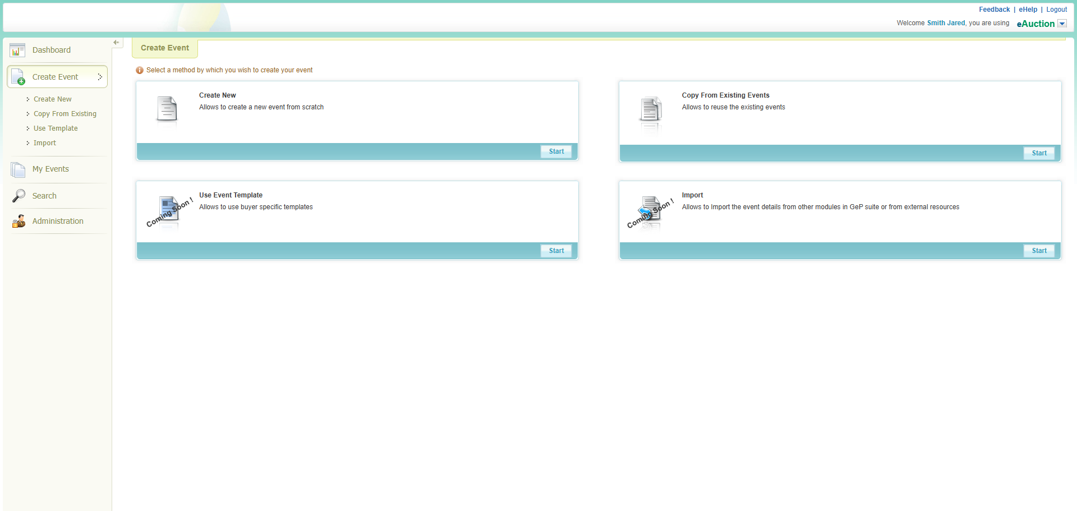Screen dimensions: 1077x511
Task: Log out using the Logout link
Action: click(1056, 10)
